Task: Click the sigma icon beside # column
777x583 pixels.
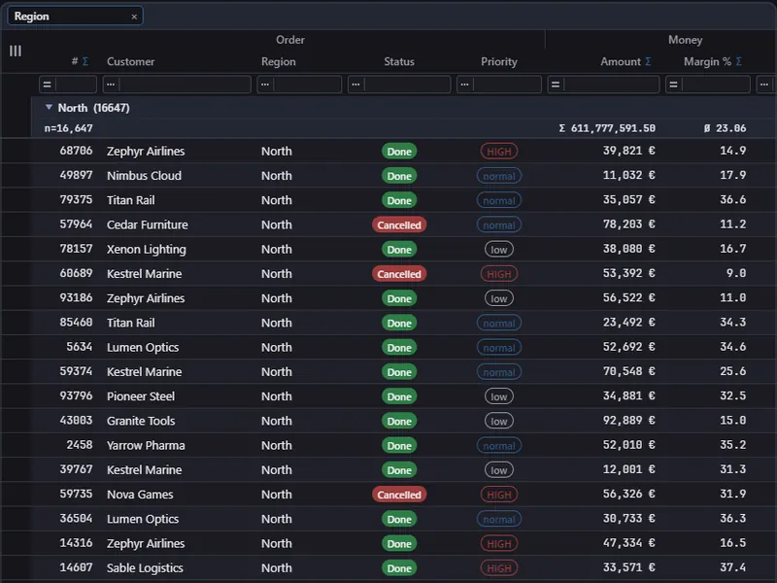Action: 85,61
